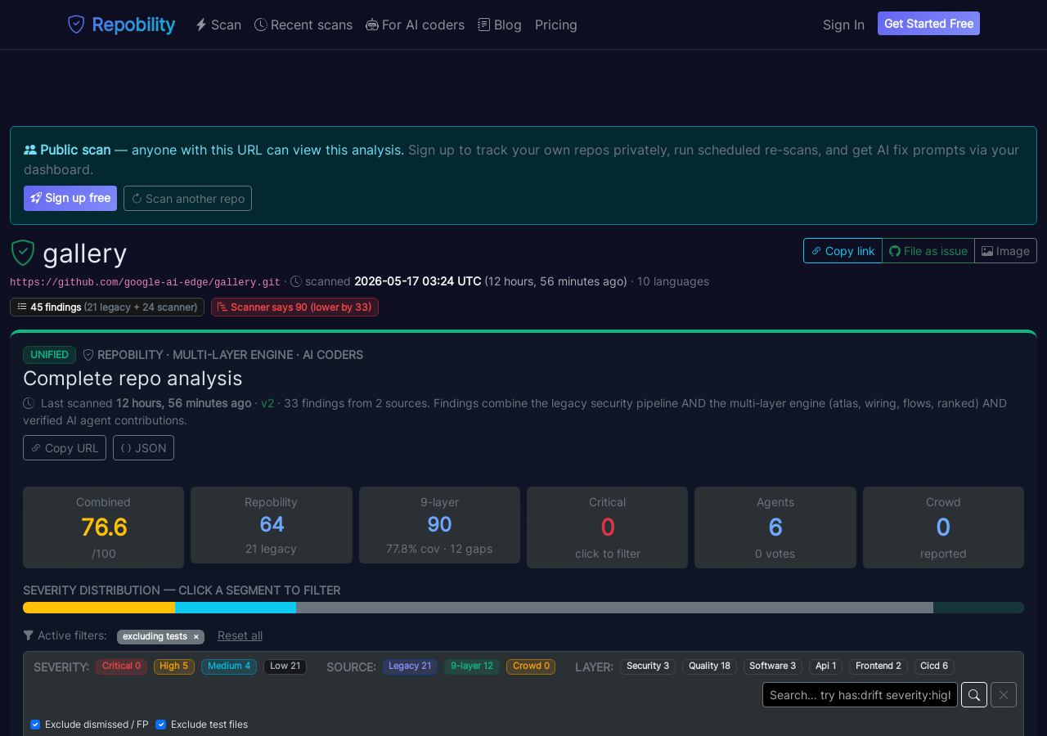Open Recent scans page
This screenshot has height=736, width=1047.
[x=303, y=25]
